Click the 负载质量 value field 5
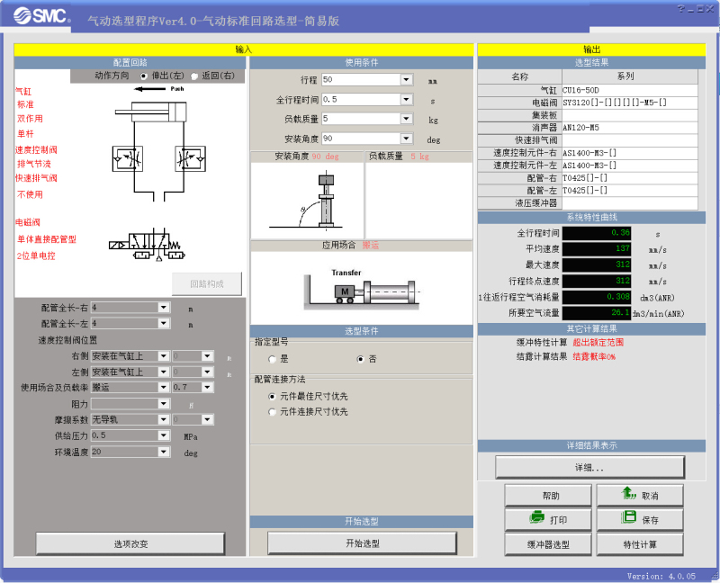The height and width of the screenshot is (583, 720). [361, 119]
